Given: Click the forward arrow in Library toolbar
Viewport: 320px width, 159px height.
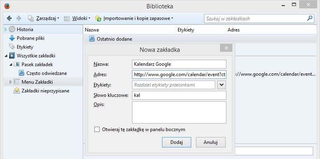Looking at the screenshot, I should click(19, 18).
